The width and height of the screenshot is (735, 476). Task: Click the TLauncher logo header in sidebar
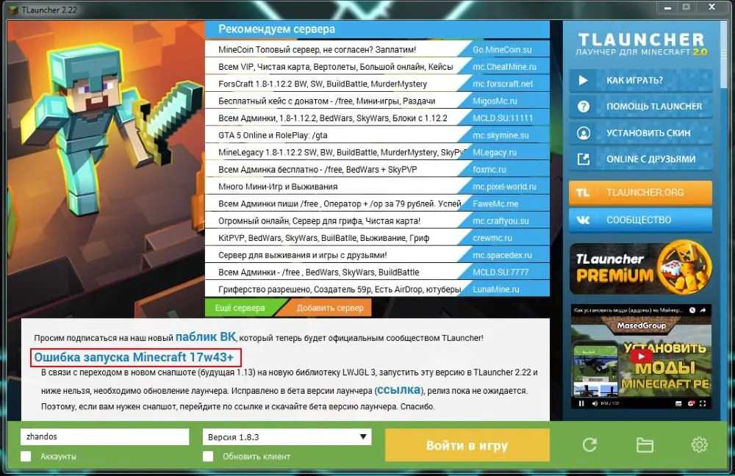tap(641, 45)
